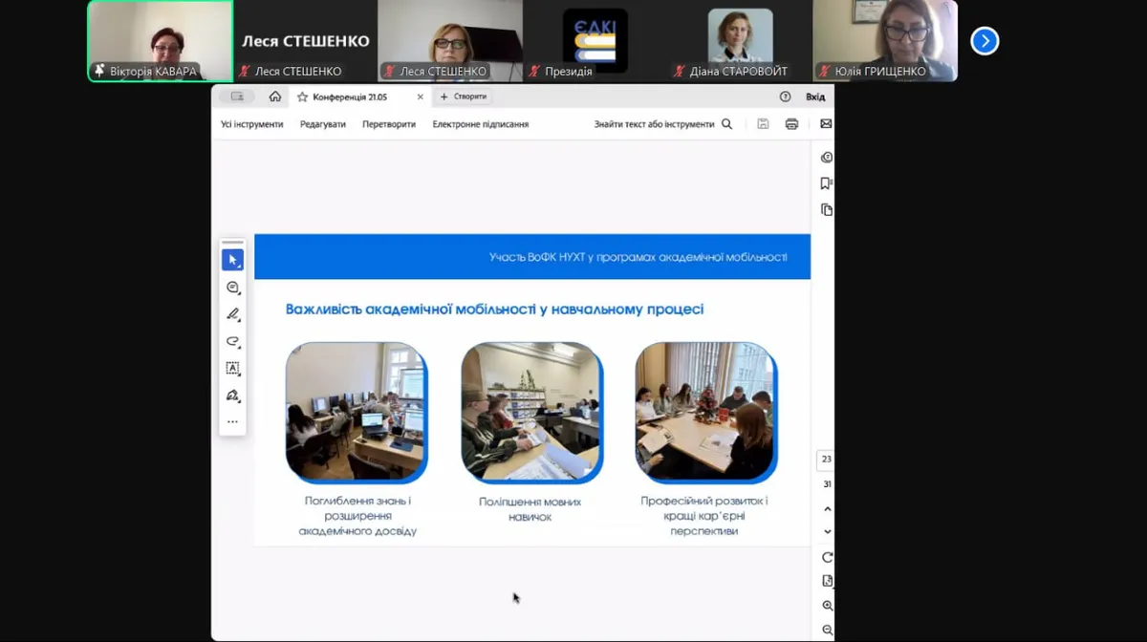Viewport: 1147px width, 642px height.
Task: Select the Президія participant tile
Action: pos(595,41)
